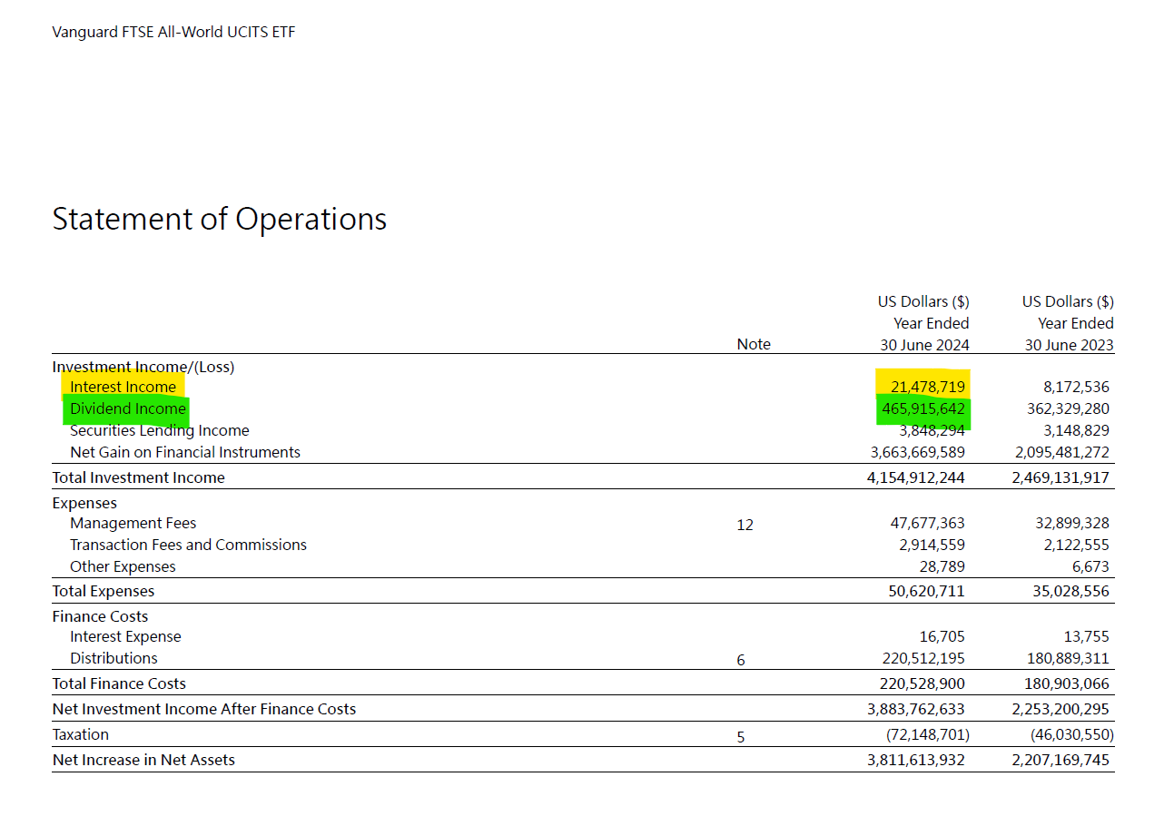This screenshot has height=826, width=1174.
Task: Click the Statement of Operations heading
Action: [219, 220]
